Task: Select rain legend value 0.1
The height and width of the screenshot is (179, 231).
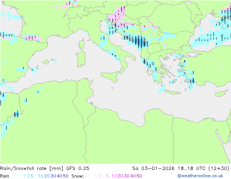Action: tap(16, 176)
